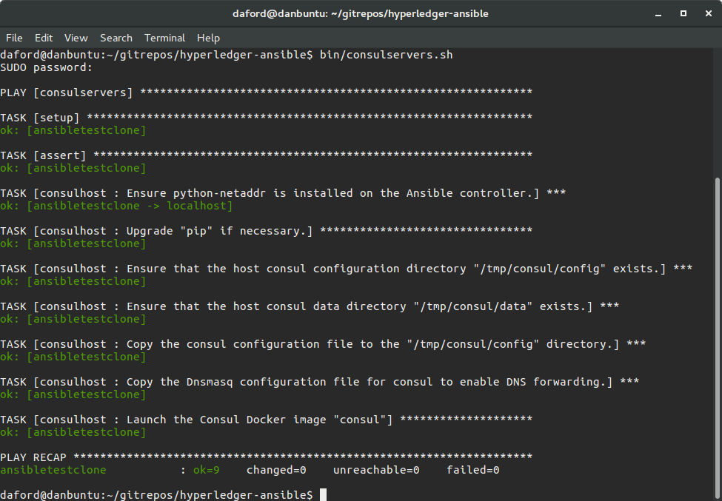Maximize the terminal window
Image resolution: width=722 pixels, height=501 pixels.
683,13
